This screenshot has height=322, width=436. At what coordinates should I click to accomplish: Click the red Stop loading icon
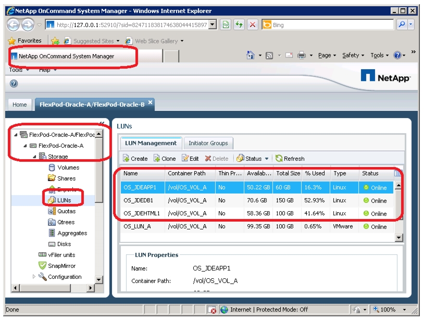tap(253, 25)
